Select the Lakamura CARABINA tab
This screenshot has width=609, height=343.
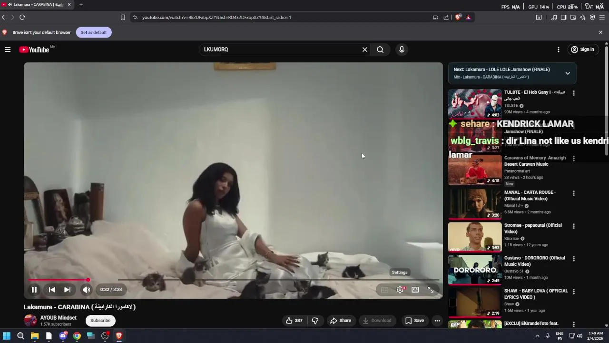pyautogui.click(x=37, y=4)
